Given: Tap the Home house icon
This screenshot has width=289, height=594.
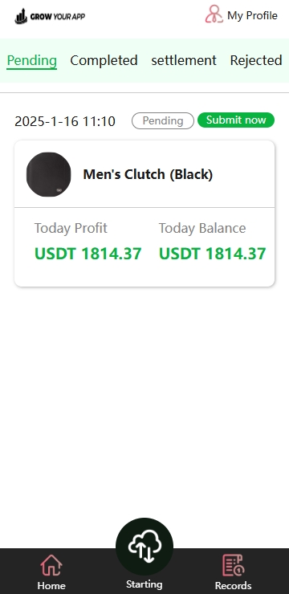Looking at the screenshot, I should click(x=51, y=566).
